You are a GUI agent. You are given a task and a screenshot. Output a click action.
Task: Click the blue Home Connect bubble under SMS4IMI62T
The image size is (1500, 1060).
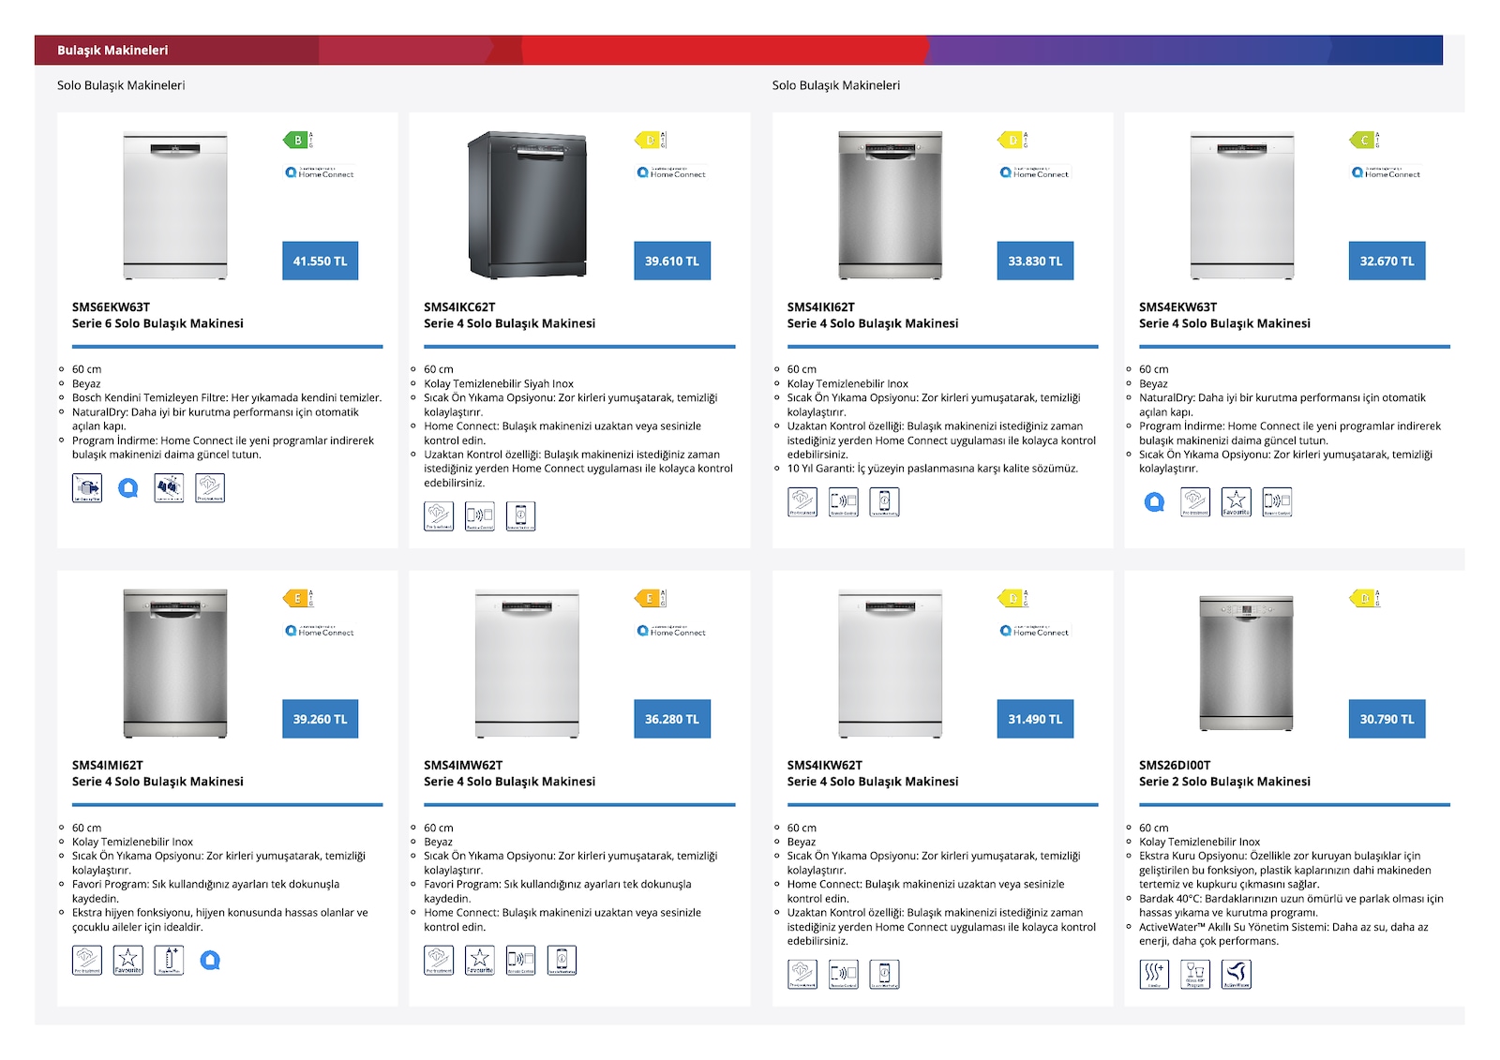211,961
